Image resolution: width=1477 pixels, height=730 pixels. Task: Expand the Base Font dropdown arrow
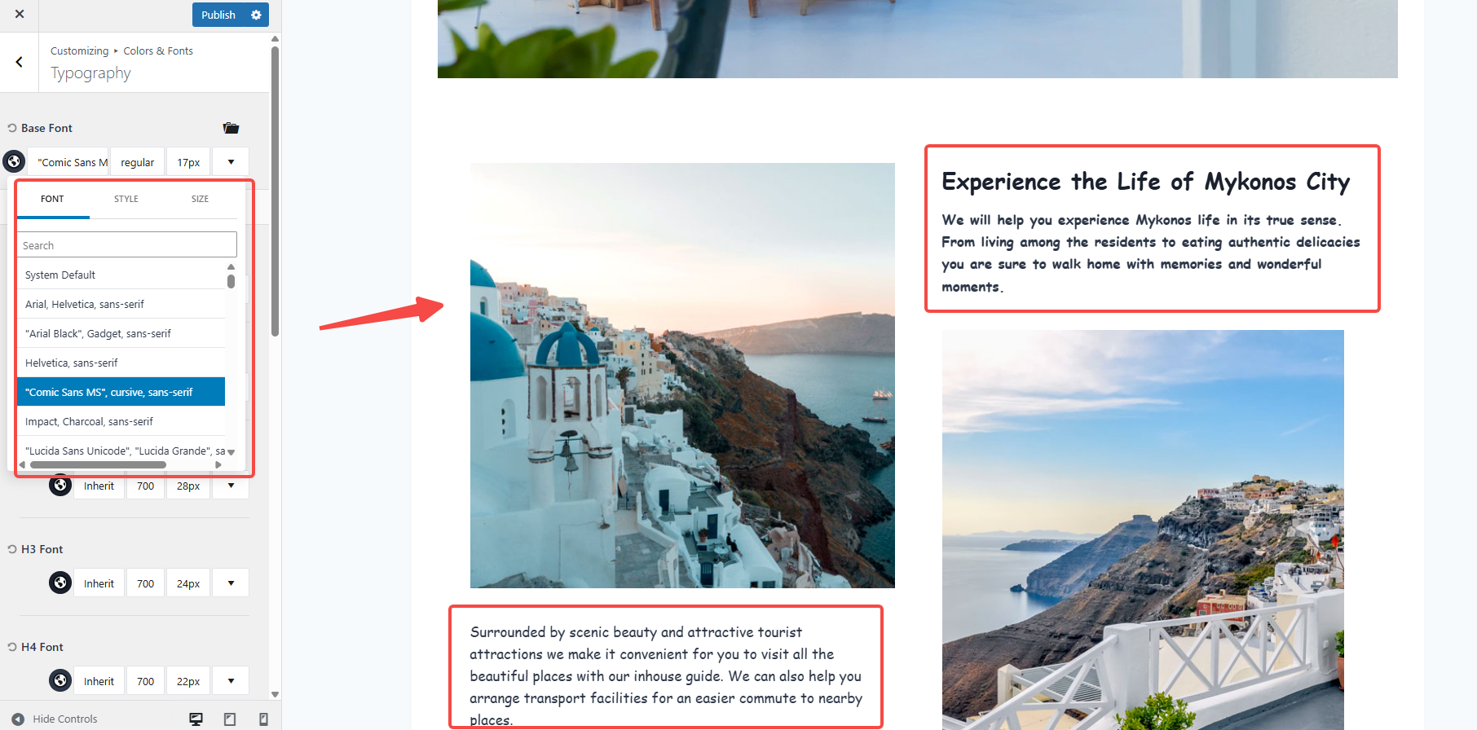(x=231, y=162)
